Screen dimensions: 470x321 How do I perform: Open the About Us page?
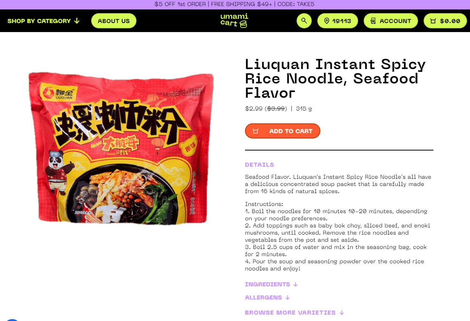click(114, 21)
